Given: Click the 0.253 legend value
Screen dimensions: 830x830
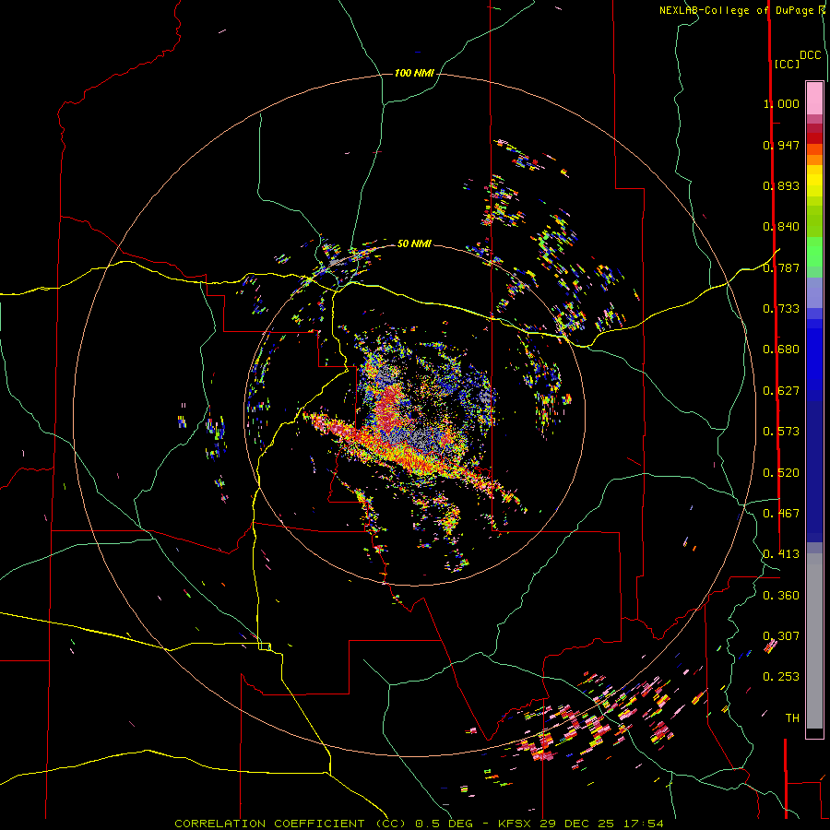Looking at the screenshot, I should point(781,677).
